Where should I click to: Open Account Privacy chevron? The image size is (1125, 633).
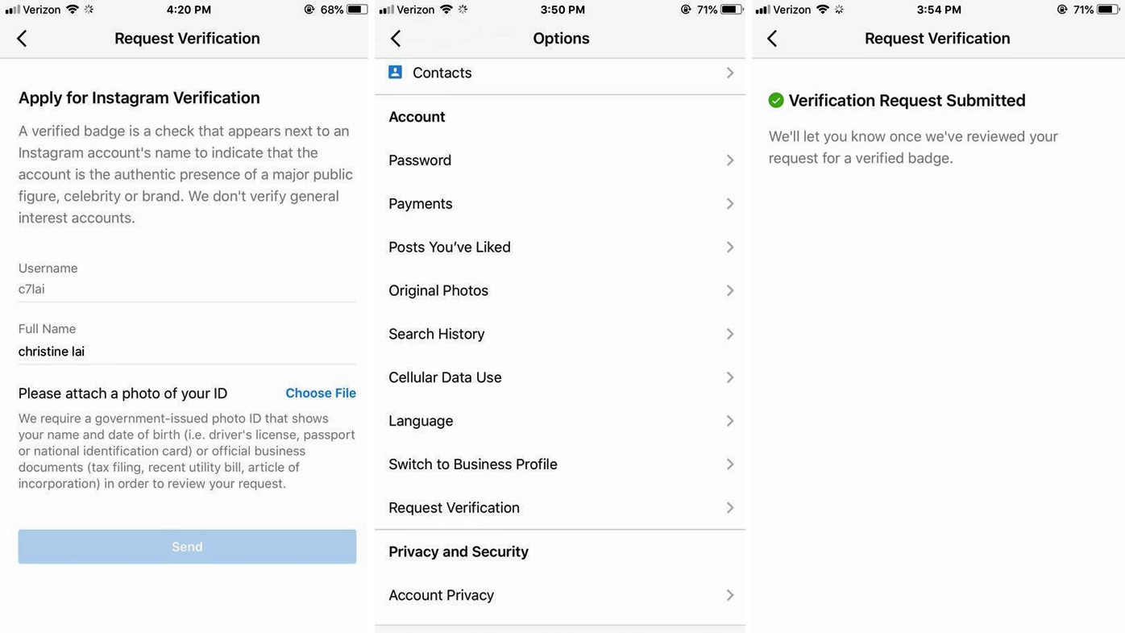[730, 595]
